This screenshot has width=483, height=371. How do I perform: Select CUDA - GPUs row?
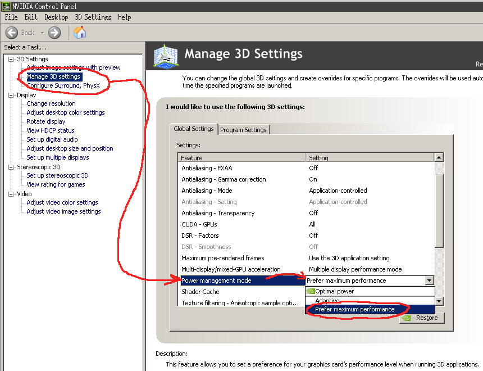pos(307,224)
